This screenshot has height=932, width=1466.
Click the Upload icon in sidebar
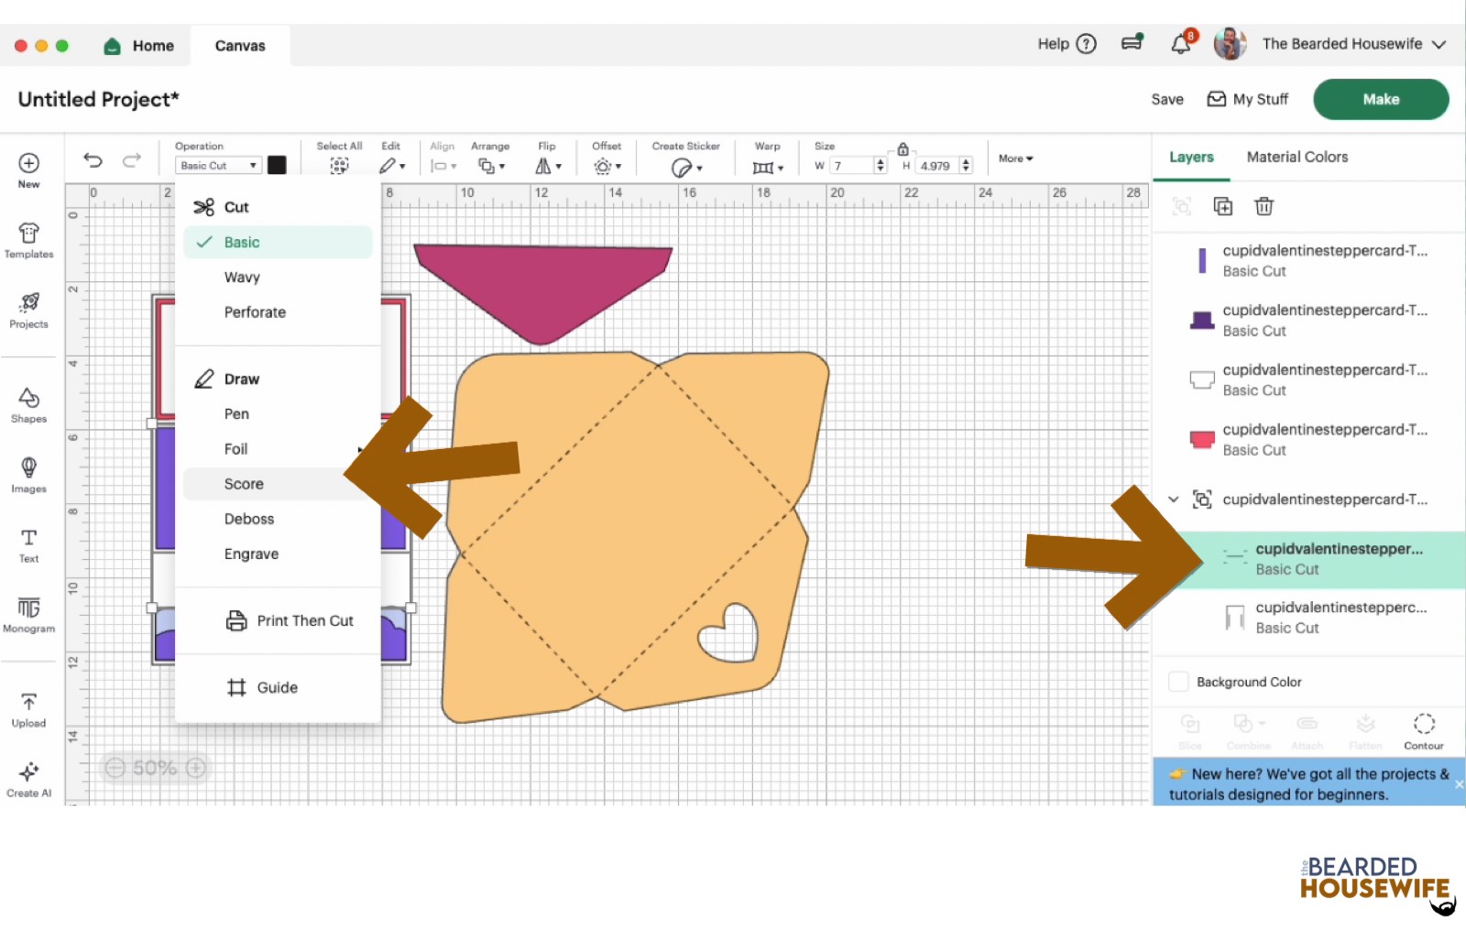point(28,709)
